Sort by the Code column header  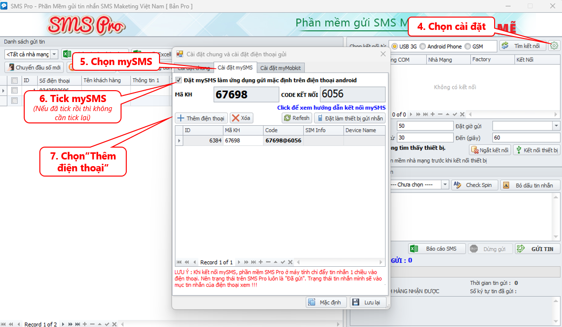(283, 130)
